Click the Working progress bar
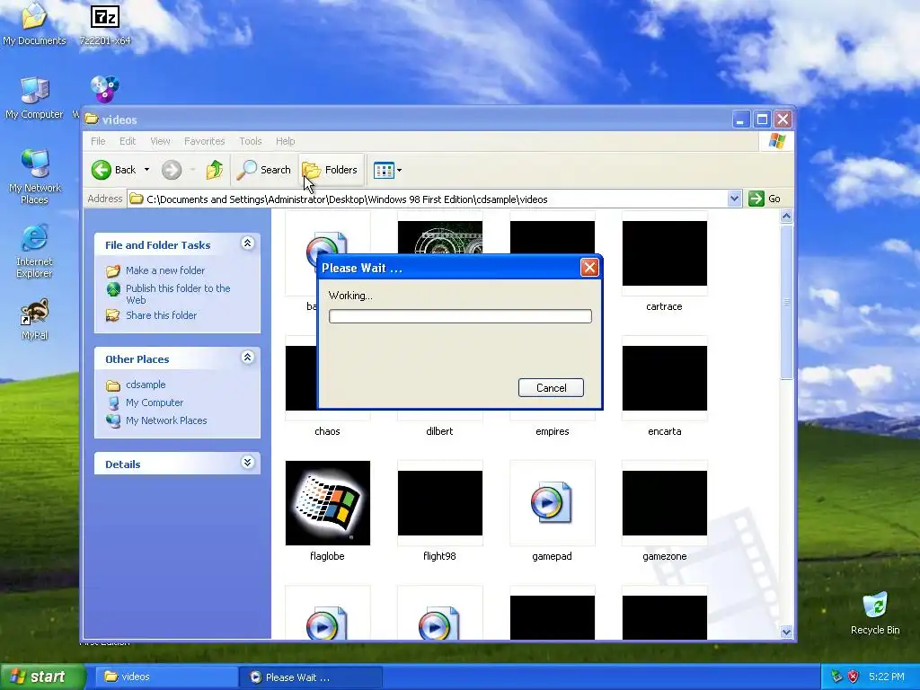Viewport: 920px width, 690px height. [460, 316]
